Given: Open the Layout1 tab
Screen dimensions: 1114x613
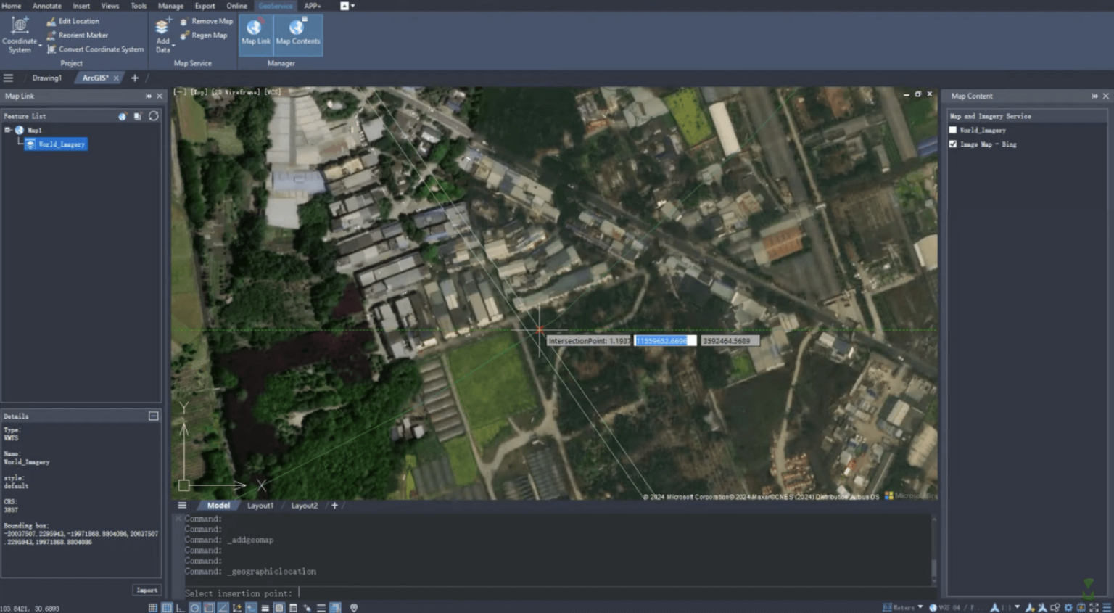Looking at the screenshot, I should coord(260,506).
